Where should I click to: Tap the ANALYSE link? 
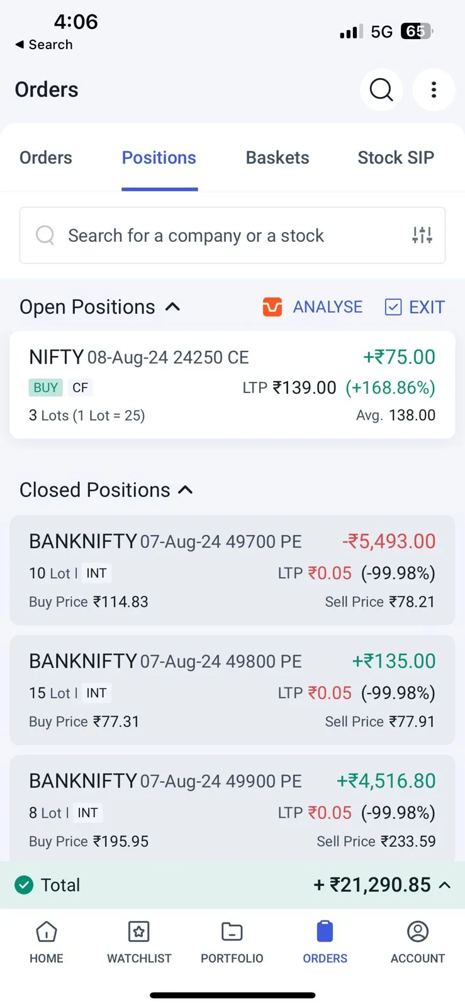point(327,307)
